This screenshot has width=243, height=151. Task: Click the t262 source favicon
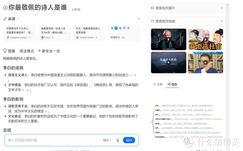pos(43,37)
